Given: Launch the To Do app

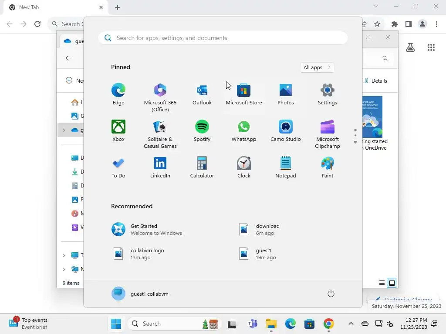Looking at the screenshot, I should pyautogui.click(x=118, y=167).
